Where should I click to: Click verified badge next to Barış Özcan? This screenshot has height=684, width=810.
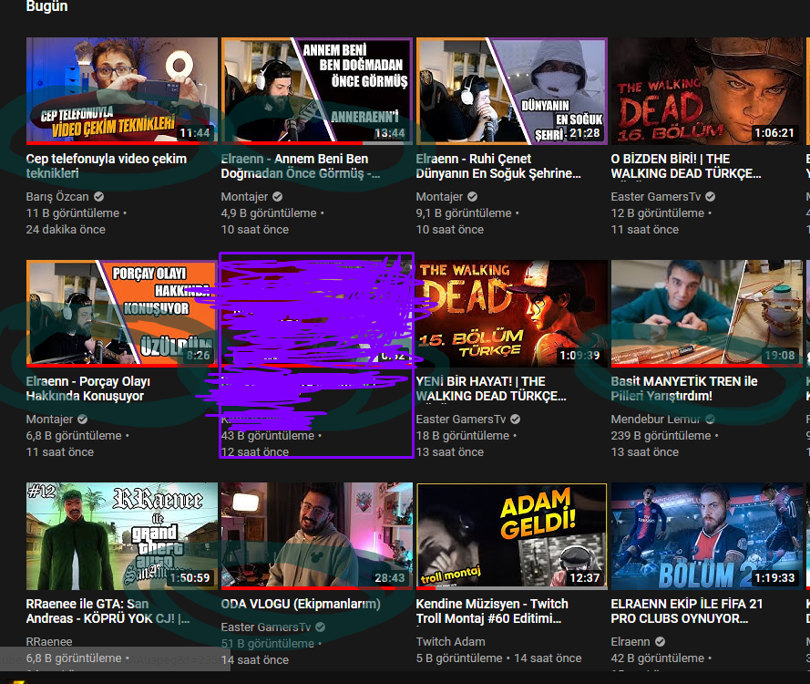pyautogui.click(x=98, y=196)
